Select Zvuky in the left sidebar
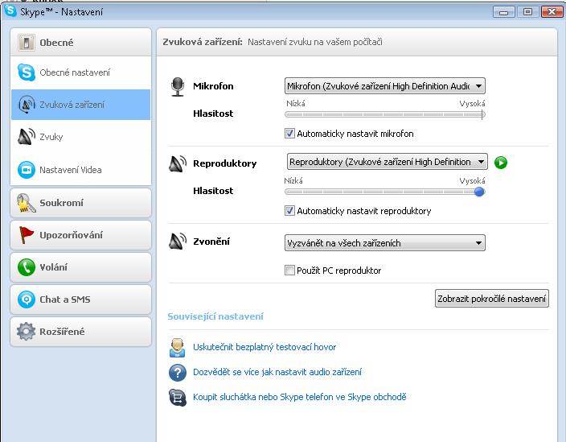The height and width of the screenshot is (442, 566). point(51,137)
